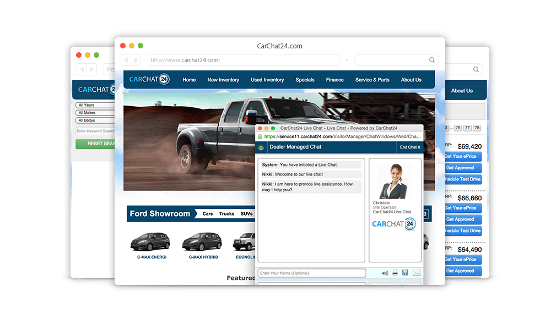Focus the Enter Your Name (Optional) field
551x330 pixels.
tap(312, 273)
